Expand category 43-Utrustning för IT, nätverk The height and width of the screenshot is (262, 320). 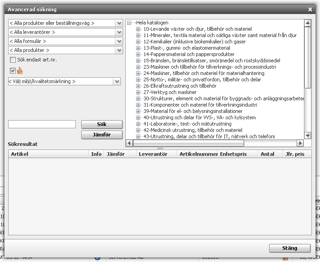tap(138, 136)
